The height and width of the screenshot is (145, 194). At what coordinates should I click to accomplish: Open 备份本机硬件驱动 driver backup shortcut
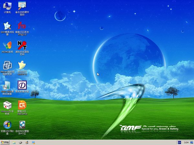pos(22,5)
